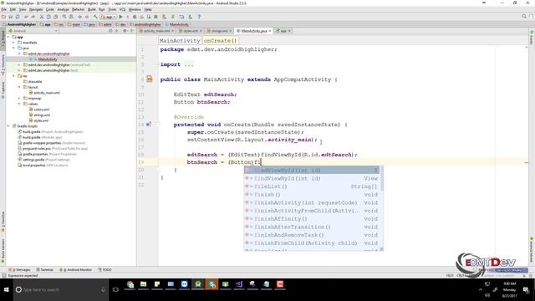Close the MainActivity.java editor tab
This screenshot has height=301, width=535.
pos(270,31)
